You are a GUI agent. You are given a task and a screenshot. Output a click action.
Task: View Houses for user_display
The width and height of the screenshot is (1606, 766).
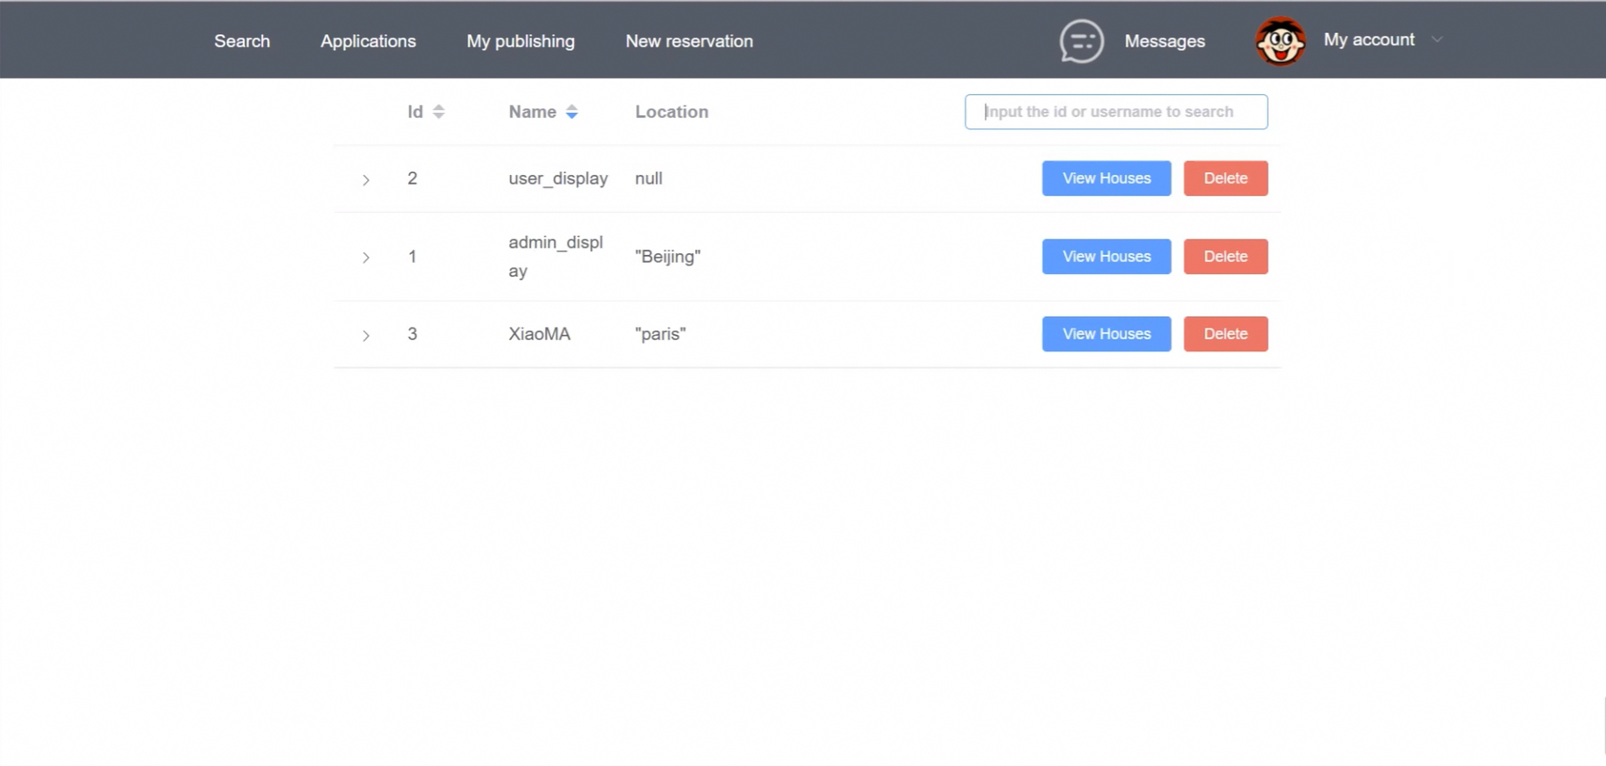coord(1106,178)
